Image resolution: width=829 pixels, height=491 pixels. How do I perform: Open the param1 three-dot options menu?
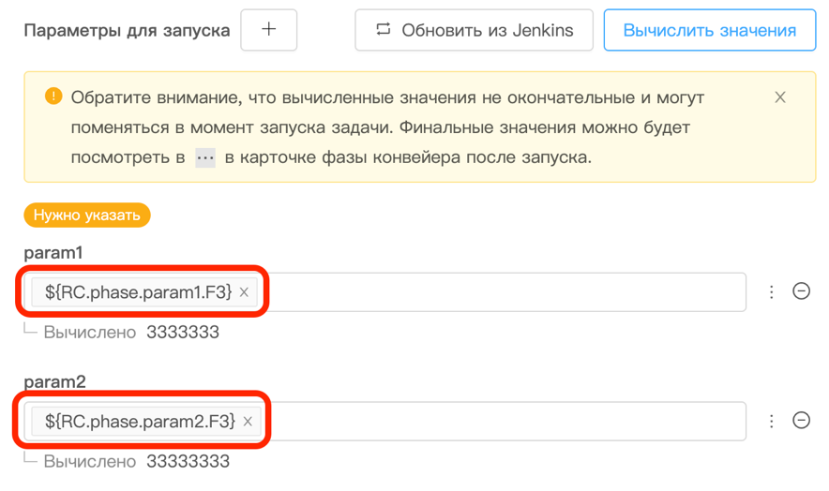click(x=771, y=291)
